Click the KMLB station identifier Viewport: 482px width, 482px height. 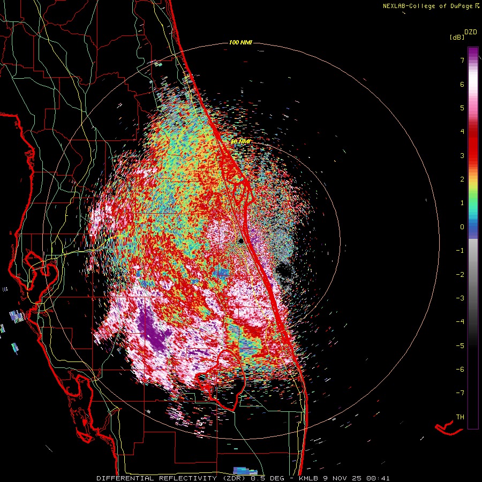click(x=308, y=478)
